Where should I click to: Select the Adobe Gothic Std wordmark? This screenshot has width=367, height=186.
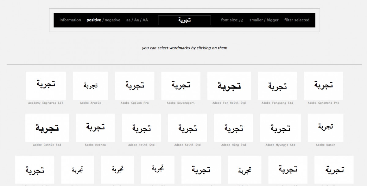click(47, 128)
